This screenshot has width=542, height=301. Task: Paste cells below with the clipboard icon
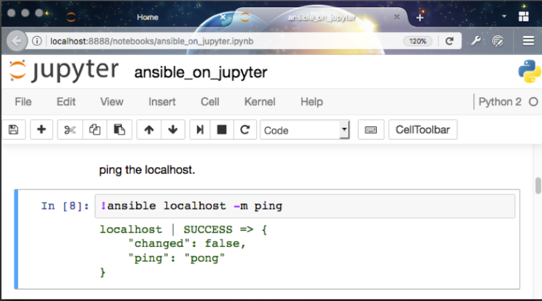tap(119, 130)
